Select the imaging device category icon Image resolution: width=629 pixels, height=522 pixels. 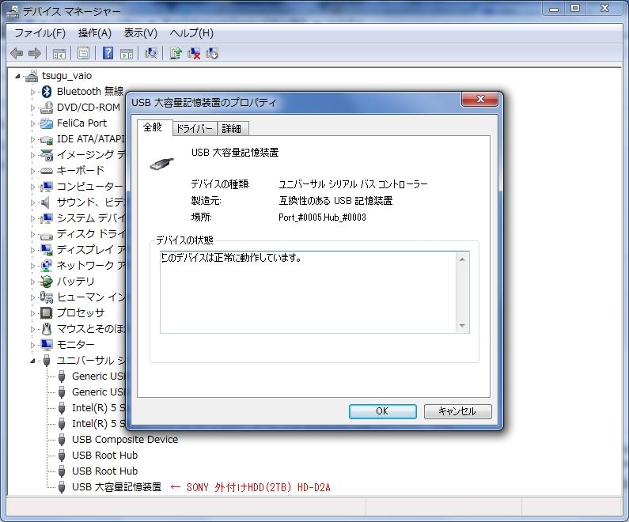[47, 155]
